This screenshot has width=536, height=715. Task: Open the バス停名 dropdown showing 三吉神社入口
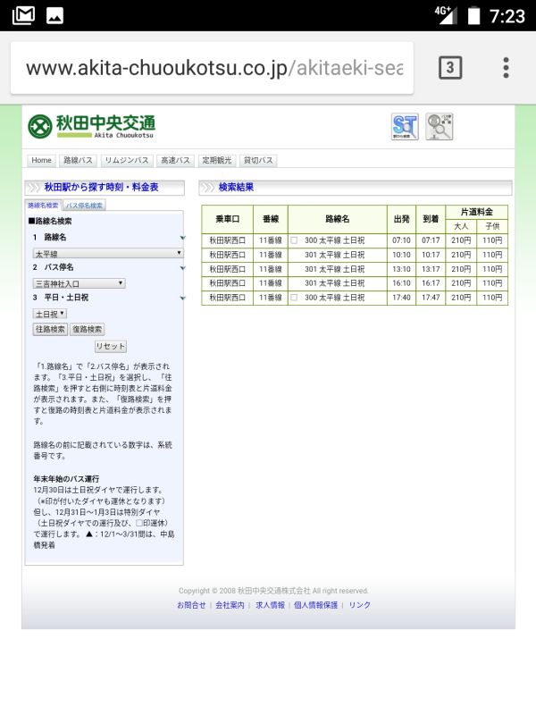[x=79, y=283]
